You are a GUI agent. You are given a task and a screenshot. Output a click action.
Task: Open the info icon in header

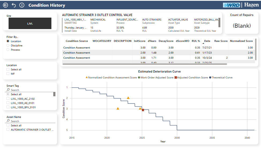click(x=22, y=5)
